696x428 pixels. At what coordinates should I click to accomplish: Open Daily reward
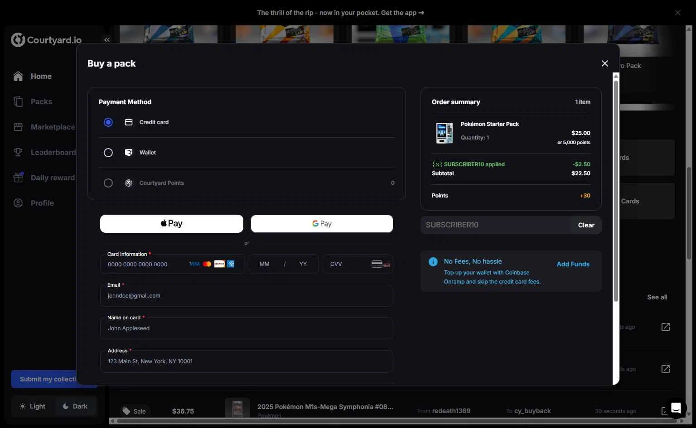point(53,178)
